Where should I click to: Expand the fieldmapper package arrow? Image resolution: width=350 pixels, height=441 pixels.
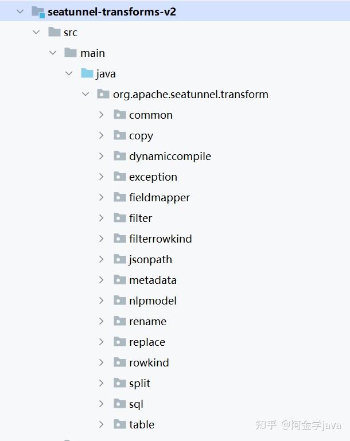tap(102, 197)
